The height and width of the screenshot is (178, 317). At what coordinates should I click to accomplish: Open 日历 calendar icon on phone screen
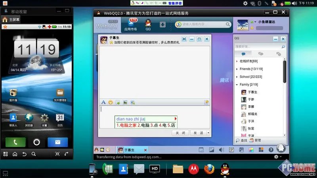pyautogui.click(x=60, y=120)
